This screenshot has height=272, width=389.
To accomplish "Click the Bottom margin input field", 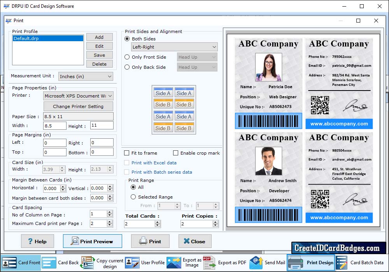I will pyautogui.click(x=102, y=152).
